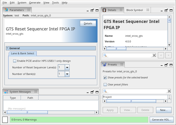Click the New... preset button
The height and width of the screenshot is (125, 176).
coord(164,110)
